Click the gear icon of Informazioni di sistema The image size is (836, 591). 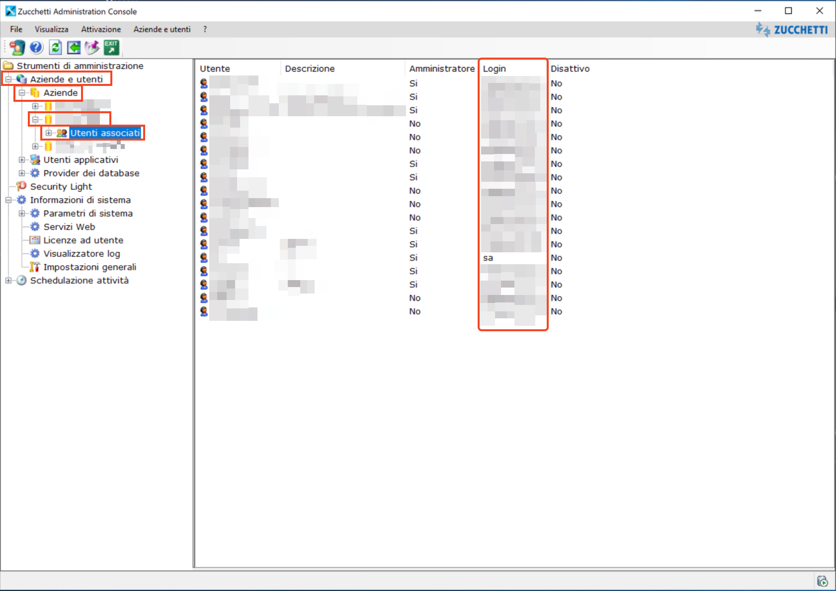coord(21,200)
